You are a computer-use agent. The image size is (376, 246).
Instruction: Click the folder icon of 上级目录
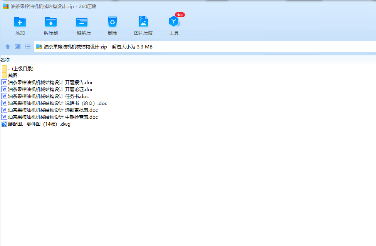[4, 68]
